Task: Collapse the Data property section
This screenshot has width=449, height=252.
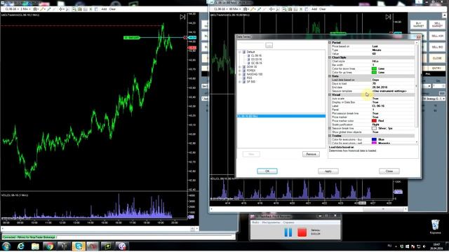Action: pos(330,76)
